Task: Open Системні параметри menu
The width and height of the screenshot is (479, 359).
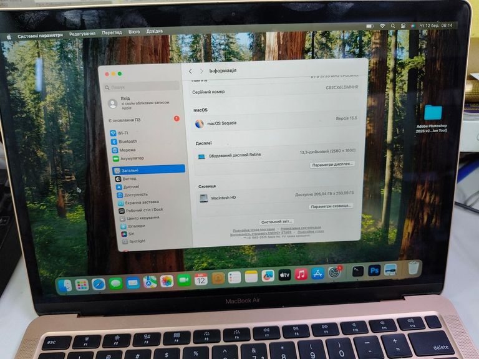Action: coord(41,36)
